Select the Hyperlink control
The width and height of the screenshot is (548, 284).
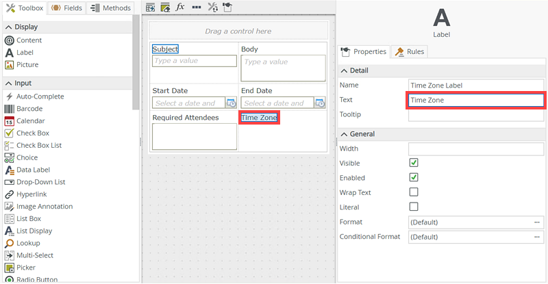pos(25,194)
